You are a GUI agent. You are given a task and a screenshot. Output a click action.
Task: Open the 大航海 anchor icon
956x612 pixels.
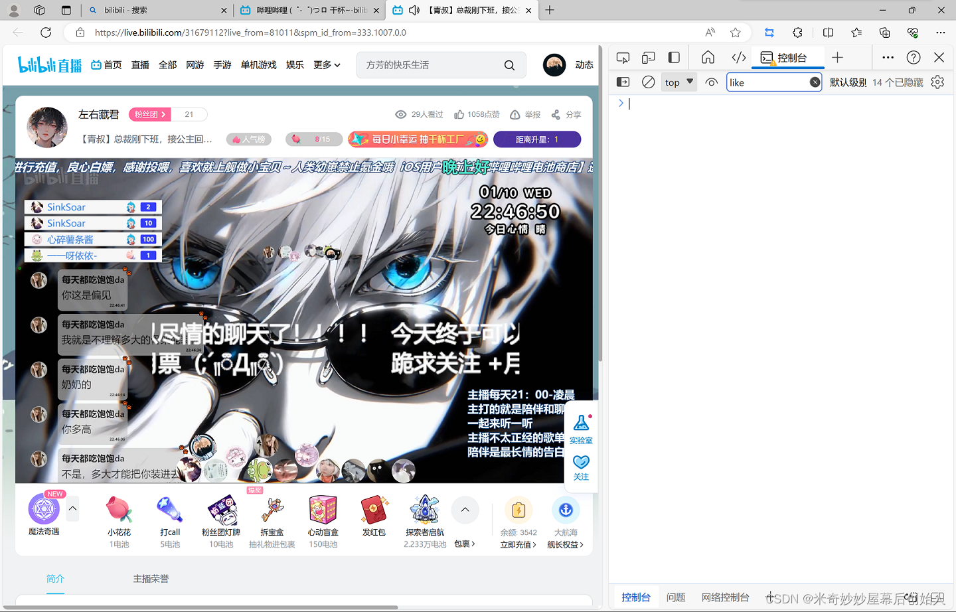pos(566,510)
